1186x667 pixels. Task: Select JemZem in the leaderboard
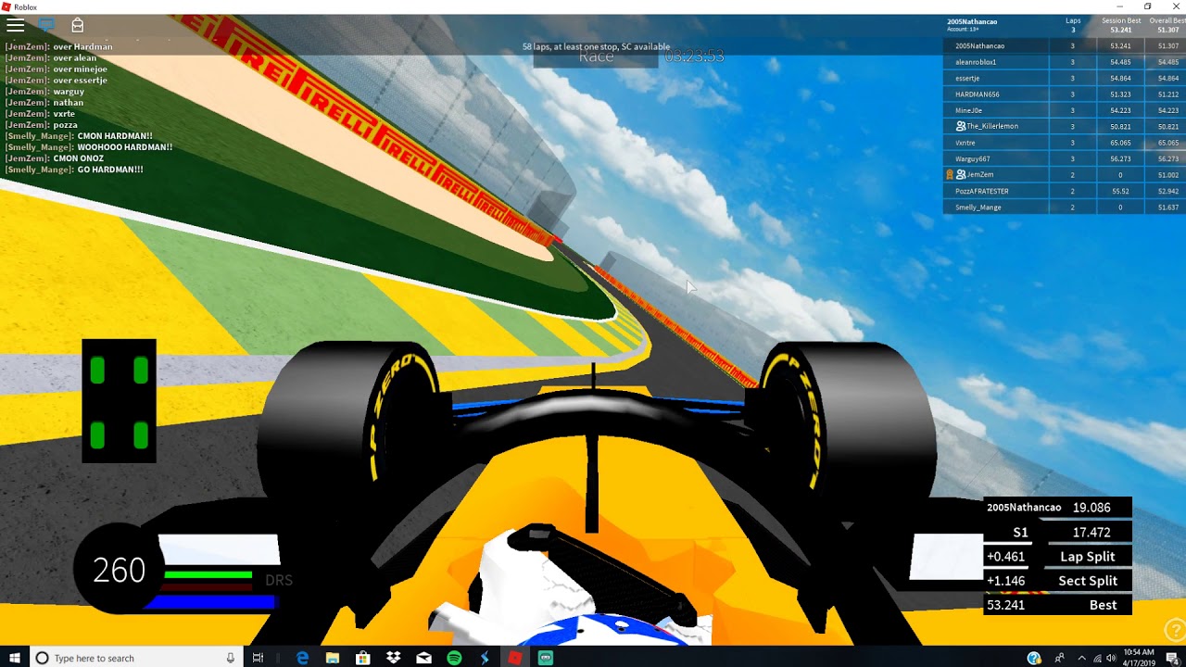(1064, 174)
